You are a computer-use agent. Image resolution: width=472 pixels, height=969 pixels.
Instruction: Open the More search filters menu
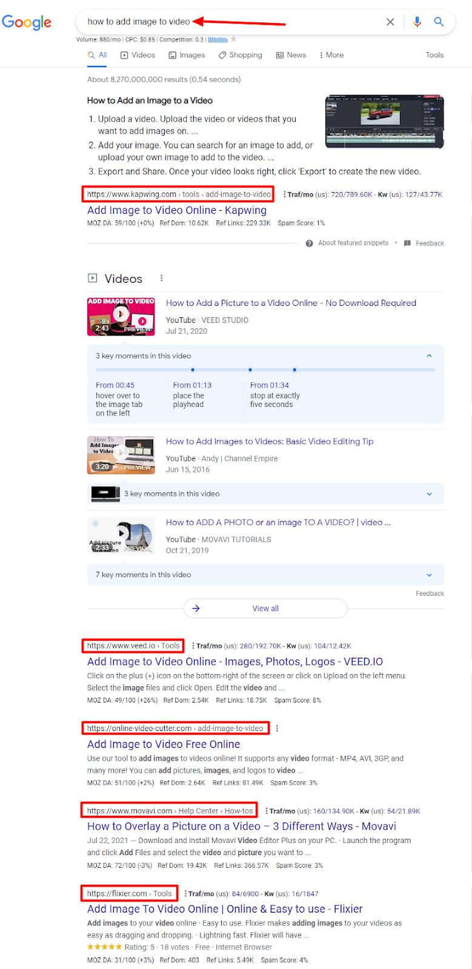(331, 55)
